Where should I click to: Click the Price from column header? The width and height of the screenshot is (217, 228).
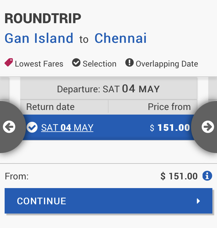pyautogui.click(x=169, y=107)
